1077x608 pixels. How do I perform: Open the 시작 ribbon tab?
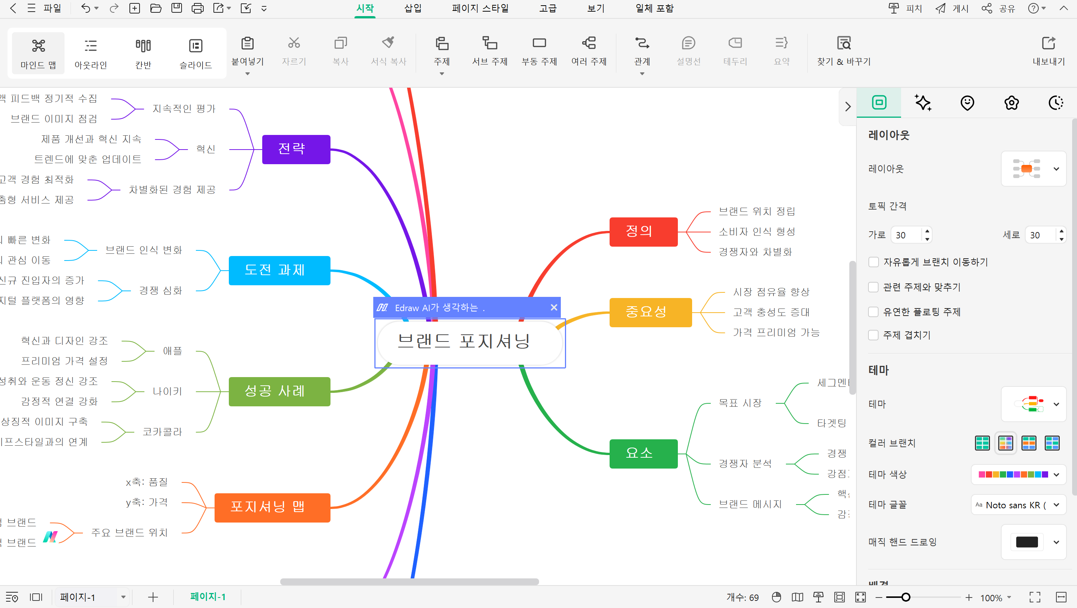[365, 8]
